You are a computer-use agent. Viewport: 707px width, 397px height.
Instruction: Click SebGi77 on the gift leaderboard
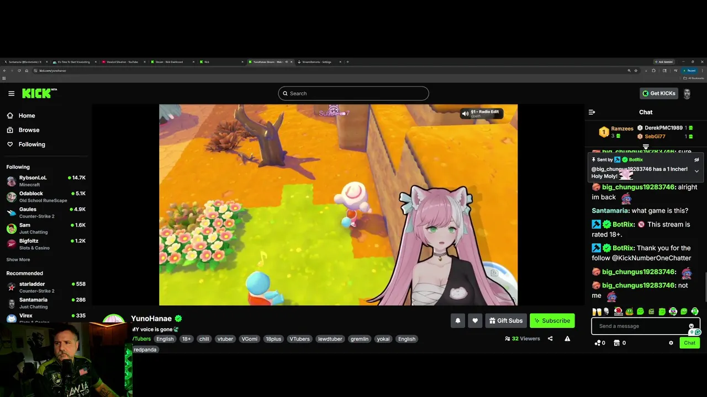click(x=655, y=136)
